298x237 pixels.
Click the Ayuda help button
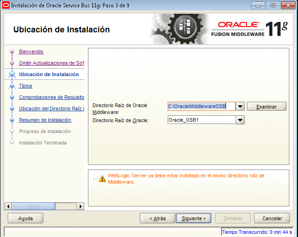click(x=26, y=218)
